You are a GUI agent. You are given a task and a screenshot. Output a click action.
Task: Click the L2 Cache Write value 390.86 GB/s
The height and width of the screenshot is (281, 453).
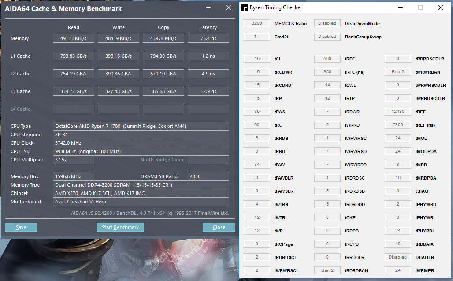(119, 74)
